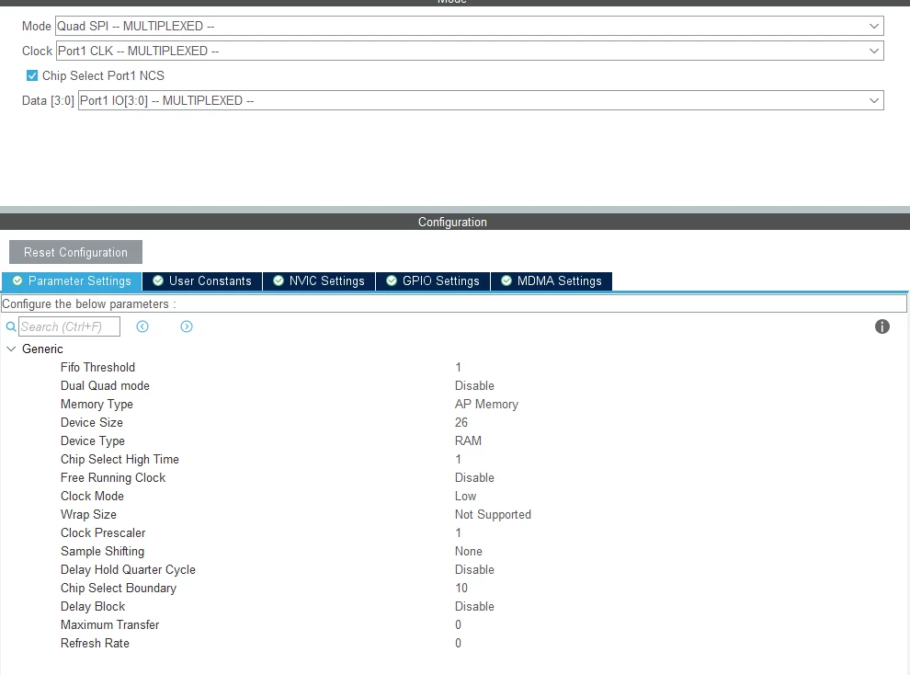The image size is (910, 675).
Task: Open the Mode Quad SPI dropdown
Action: tap(469, 26)
